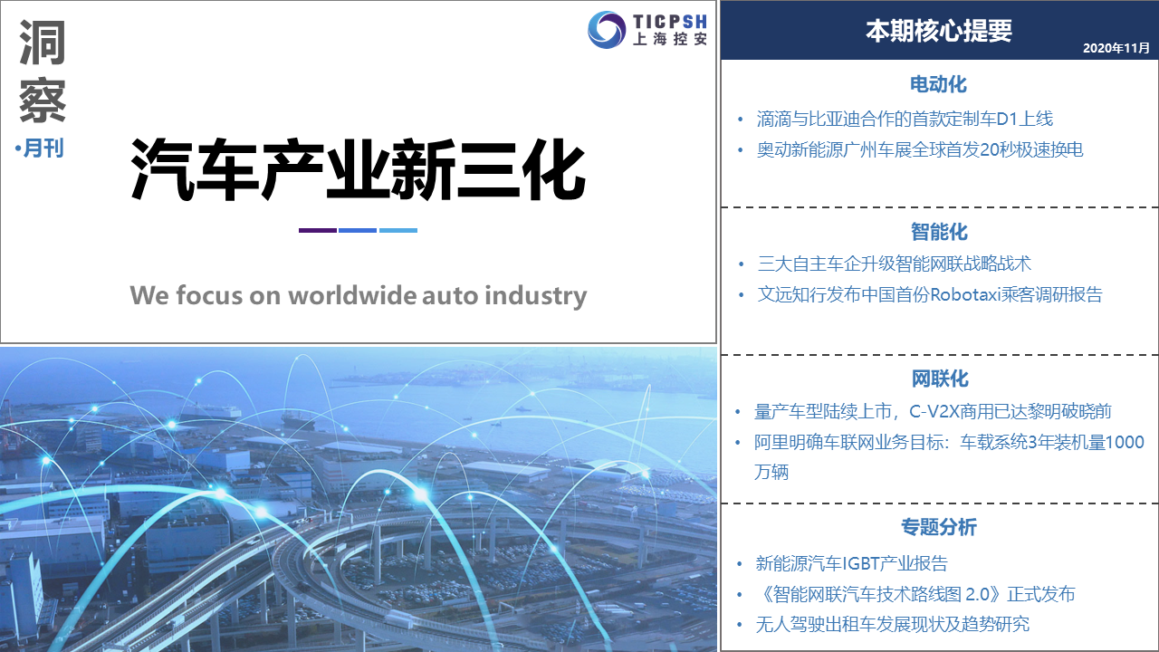The height and width of the screenshot is (652, 1159).
Task: Click the main title 汽车产业新三化
Action: (x=358, y=169)
